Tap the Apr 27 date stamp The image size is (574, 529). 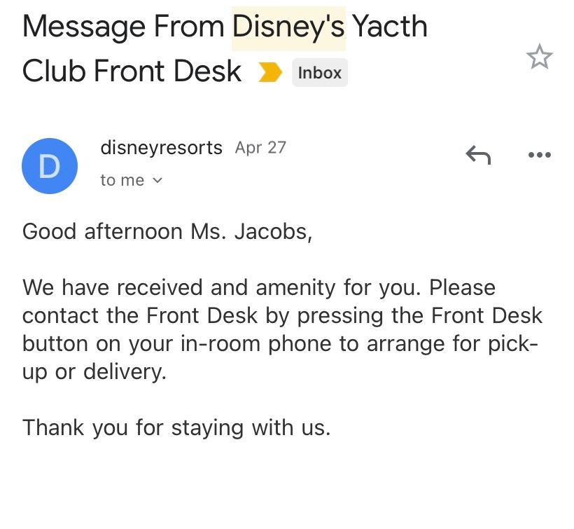260,148
